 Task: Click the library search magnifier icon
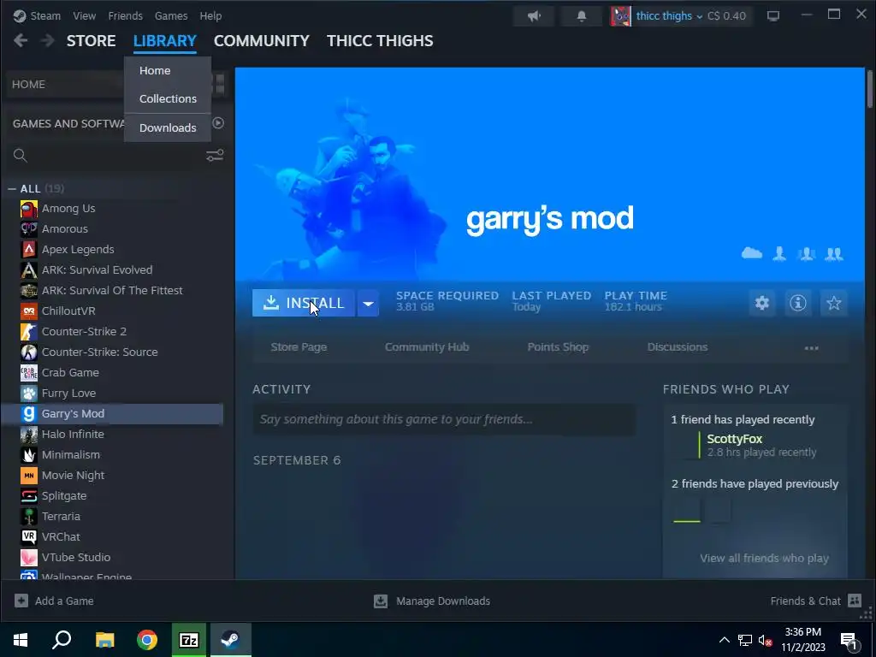pyautogui.click(x=21, y=156)
